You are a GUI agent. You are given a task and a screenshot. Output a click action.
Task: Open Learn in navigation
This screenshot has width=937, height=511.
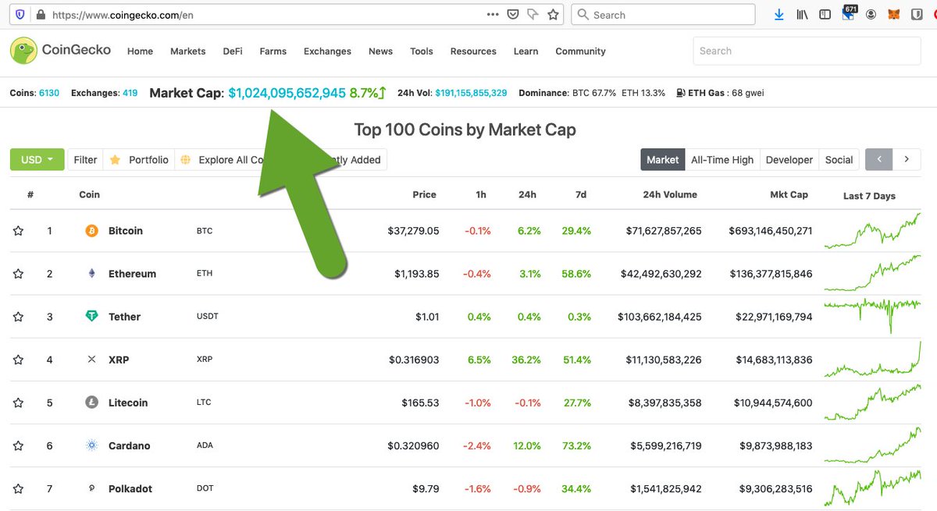pyautogui.click(x=526, y=51)
